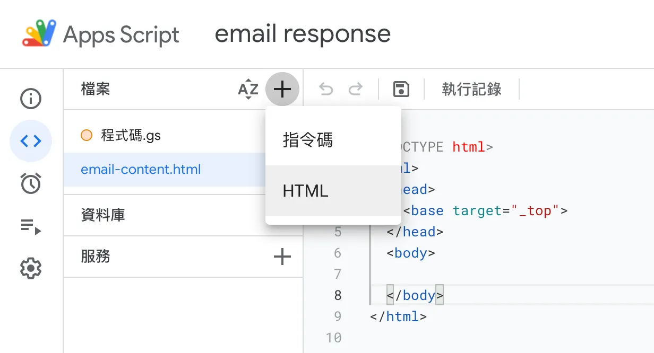
Task: Click the unsaved indicator beside 程式碼.gs
Action: [87, 136]
